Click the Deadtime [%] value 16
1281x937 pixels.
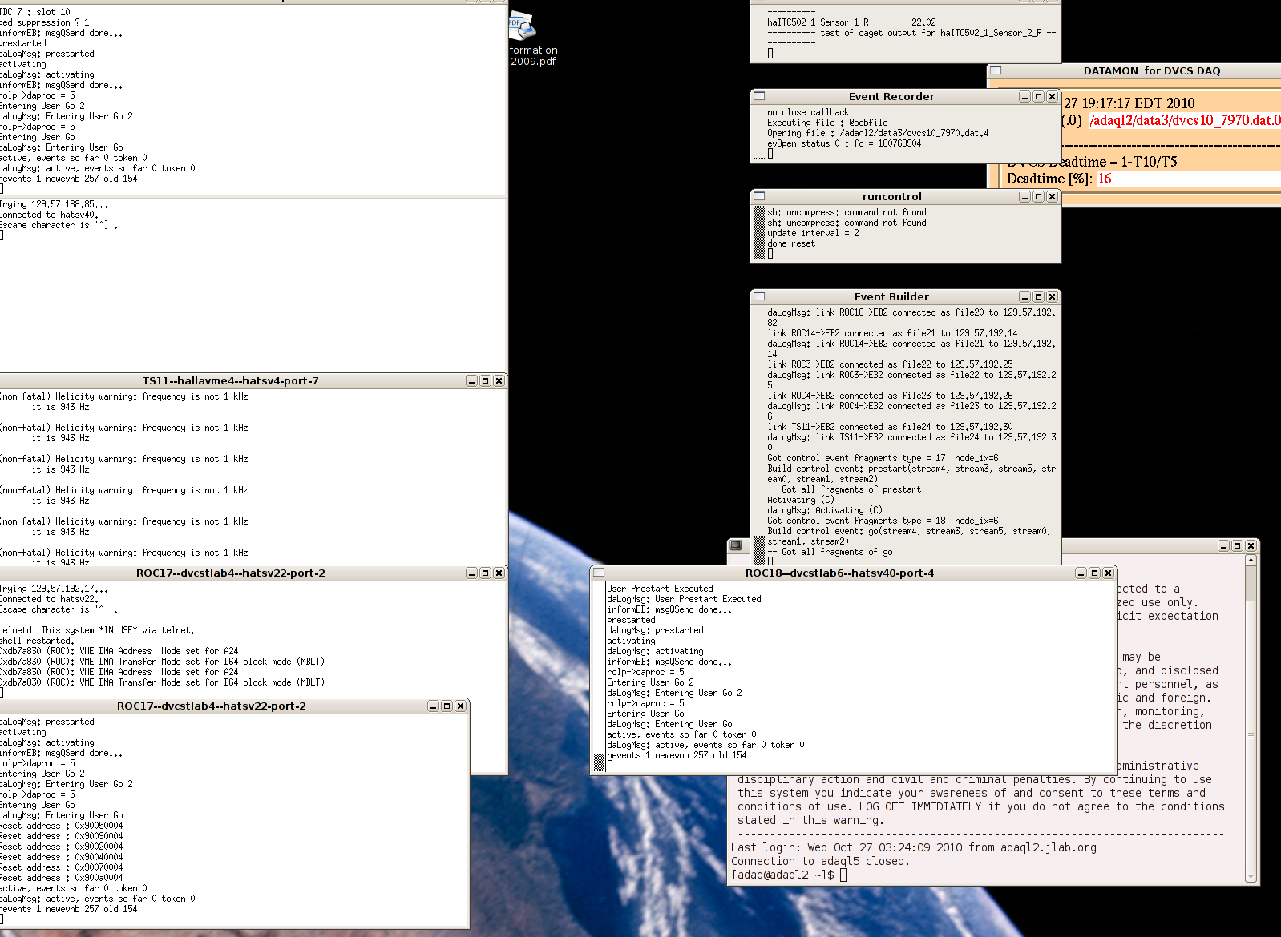(x=1105, y=179)
